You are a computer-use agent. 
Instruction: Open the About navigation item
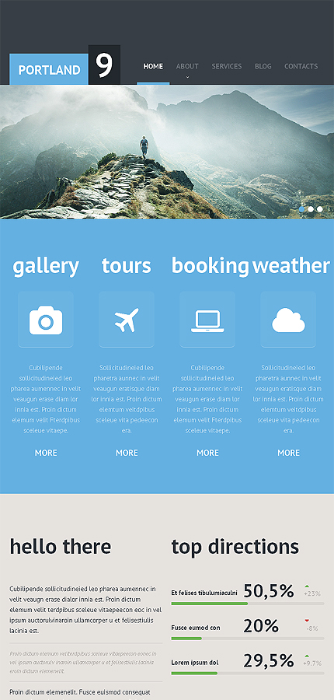(187, 66)
